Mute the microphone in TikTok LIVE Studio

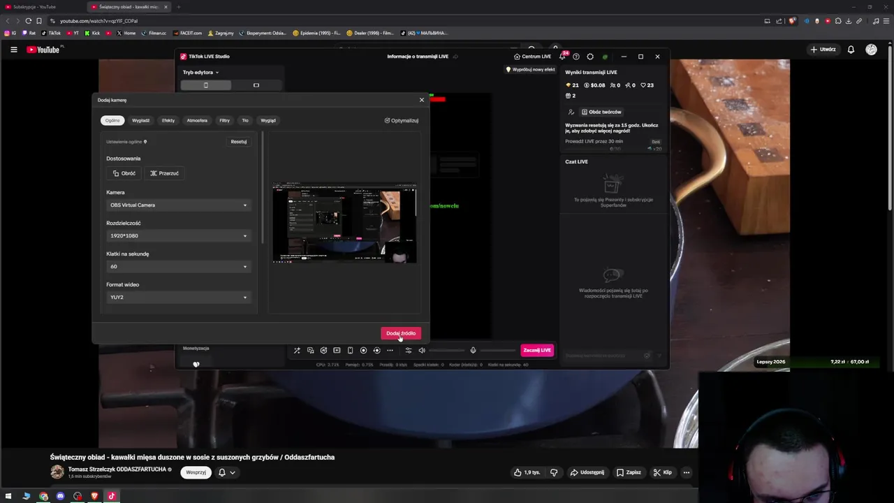[x=473, y=350]
